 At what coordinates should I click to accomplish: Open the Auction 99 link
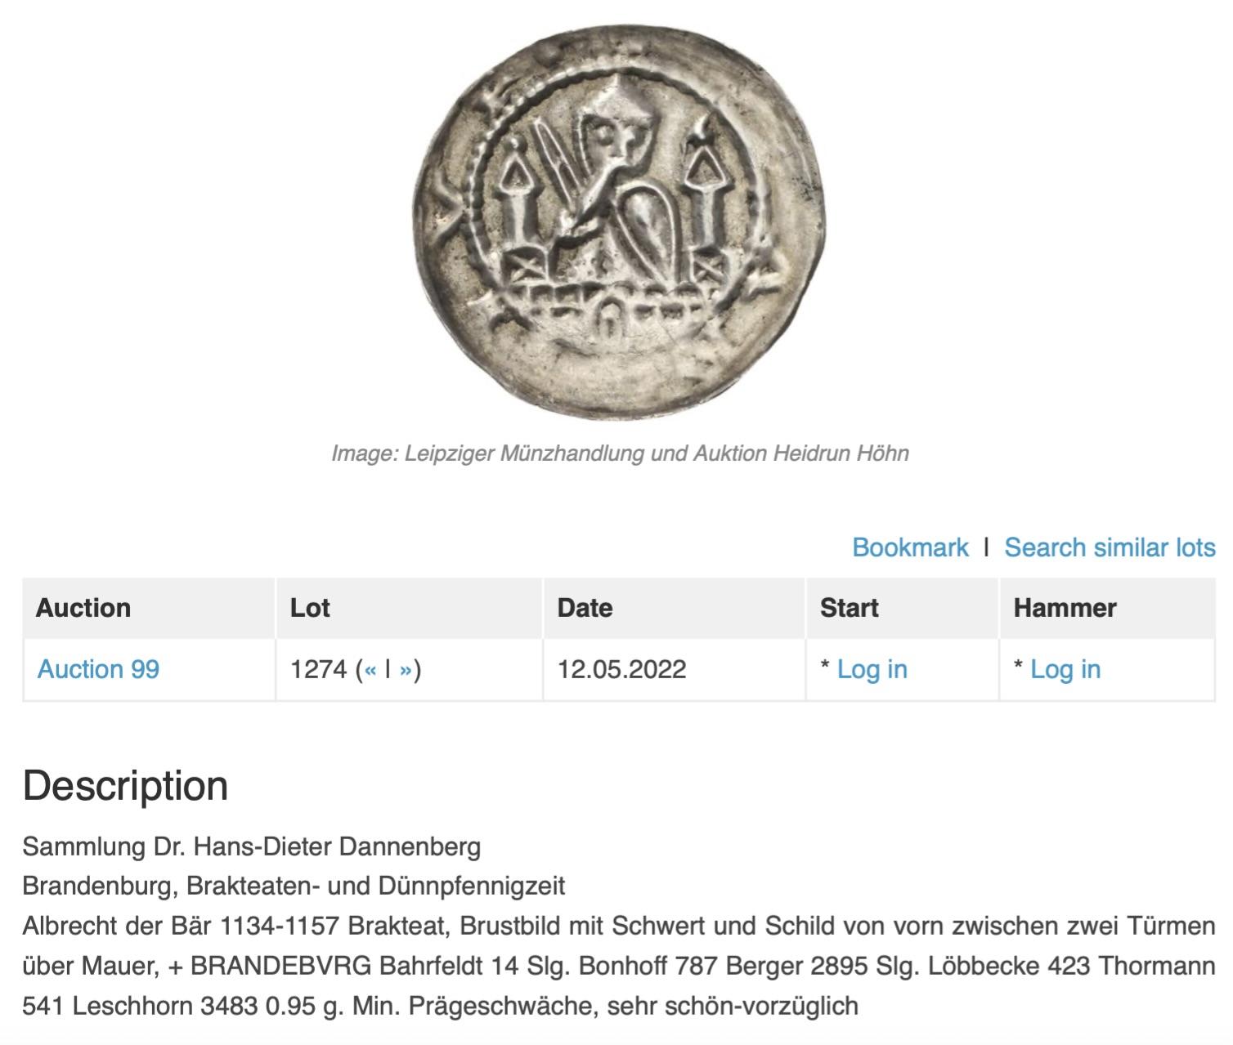98,669
